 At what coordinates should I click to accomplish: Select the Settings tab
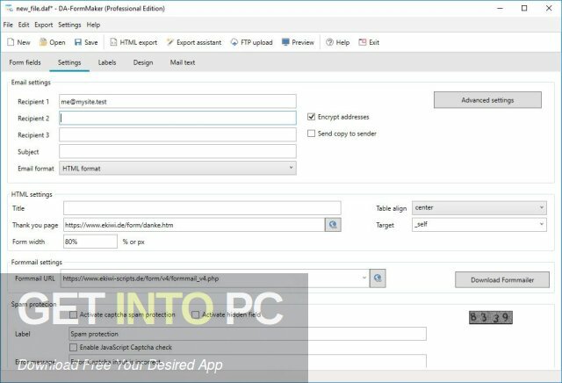[69, 62]
